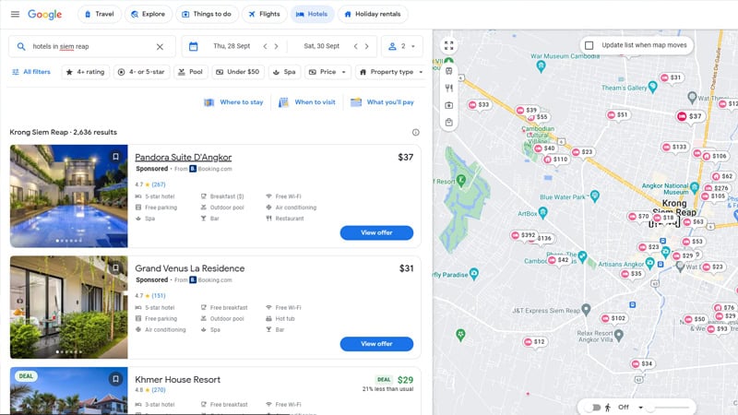This screenshot has height=415, width=738.
Task: Select the $12 hotel map pin
Action: (x=535, y=341)
